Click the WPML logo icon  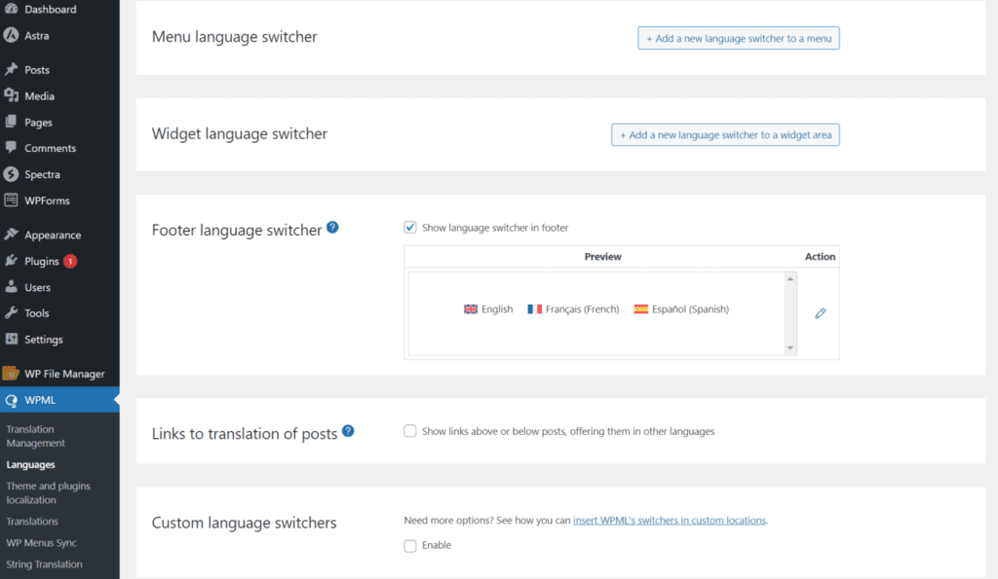pyautogui.click(x=11, y=400)
